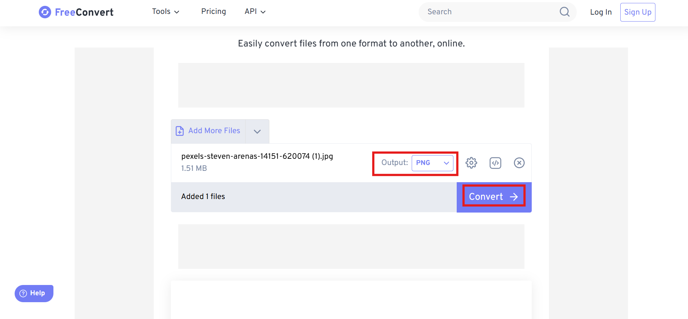Open the Log In link
This screenshot has width=688, height=319.
tap(601, 12)
